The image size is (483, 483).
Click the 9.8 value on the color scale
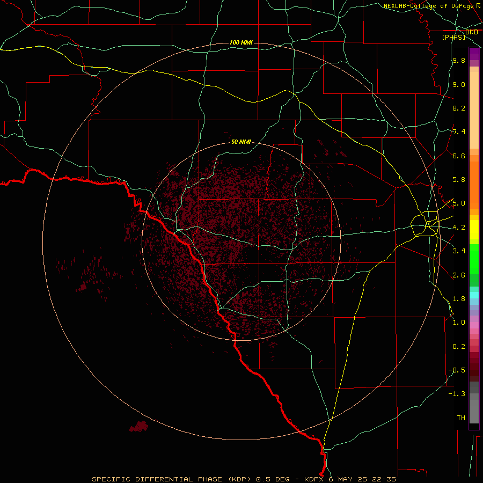459,60
